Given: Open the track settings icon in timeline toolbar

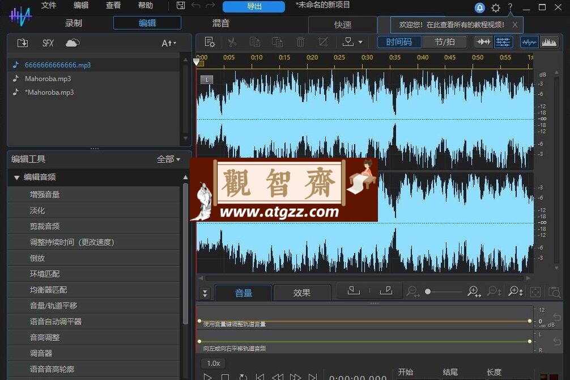Looking at the screenshot, I should point(210,42).
